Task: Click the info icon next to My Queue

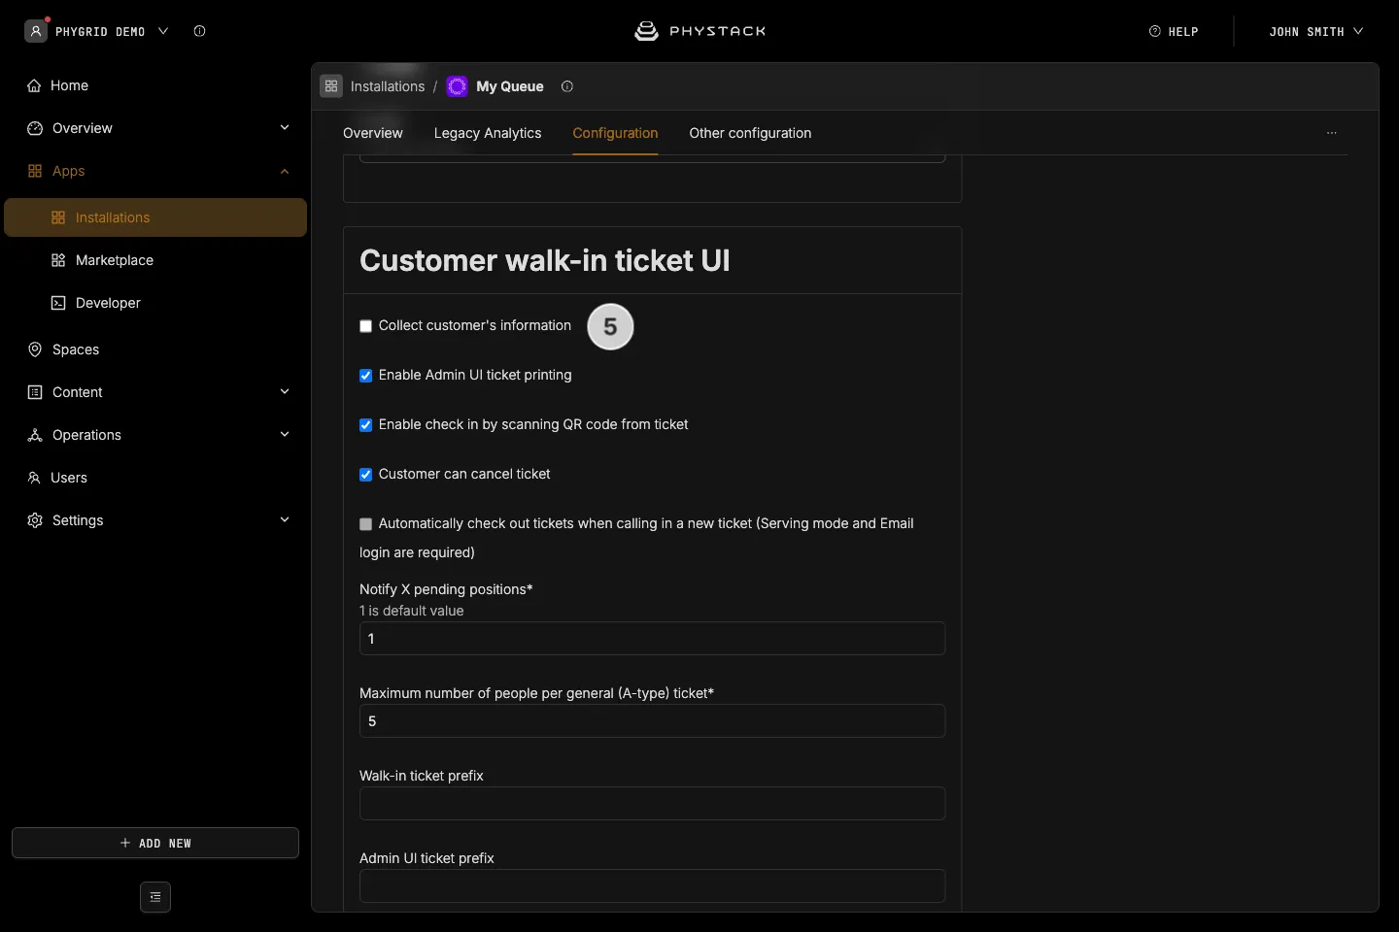Action: point(567,86)
